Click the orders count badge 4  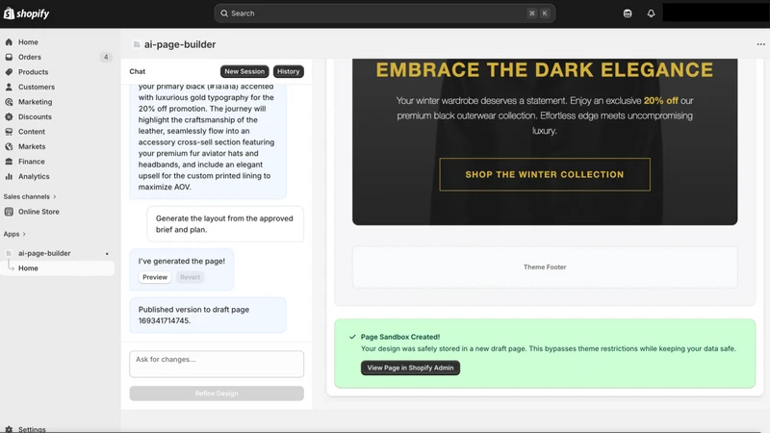tap(106, 57)
